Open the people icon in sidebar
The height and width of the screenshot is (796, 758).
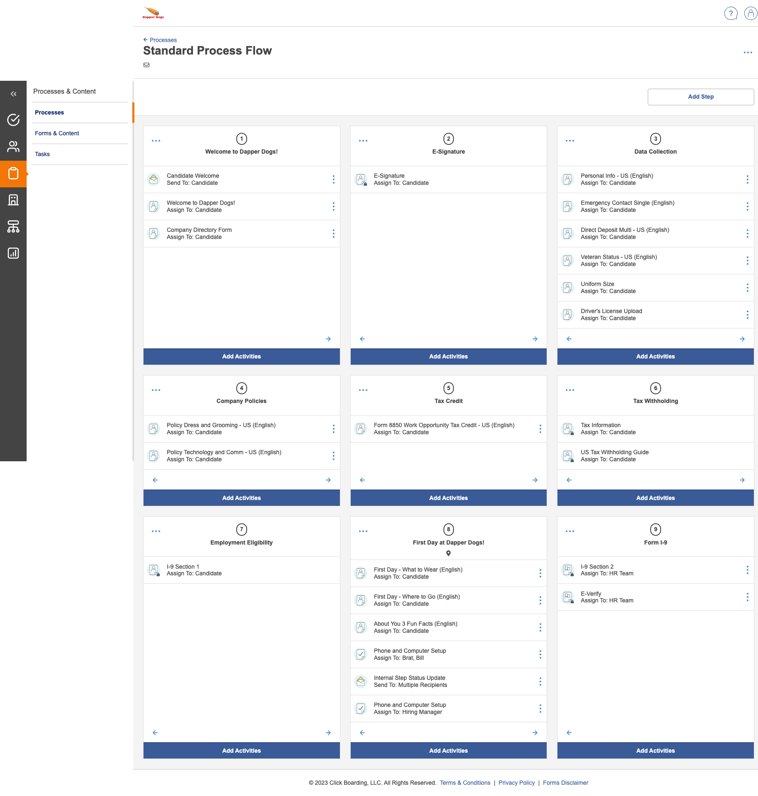pyautogui.click(x=13, y=147)
